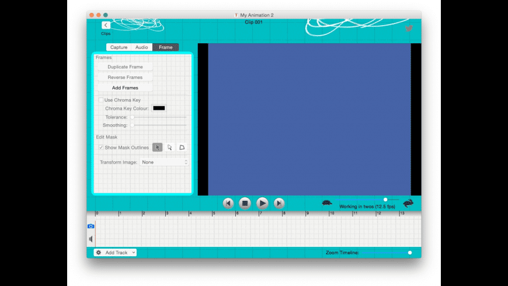Select the mask point selection tool
508x286 pixels.
pyautogui.click(x=169, y=147)
